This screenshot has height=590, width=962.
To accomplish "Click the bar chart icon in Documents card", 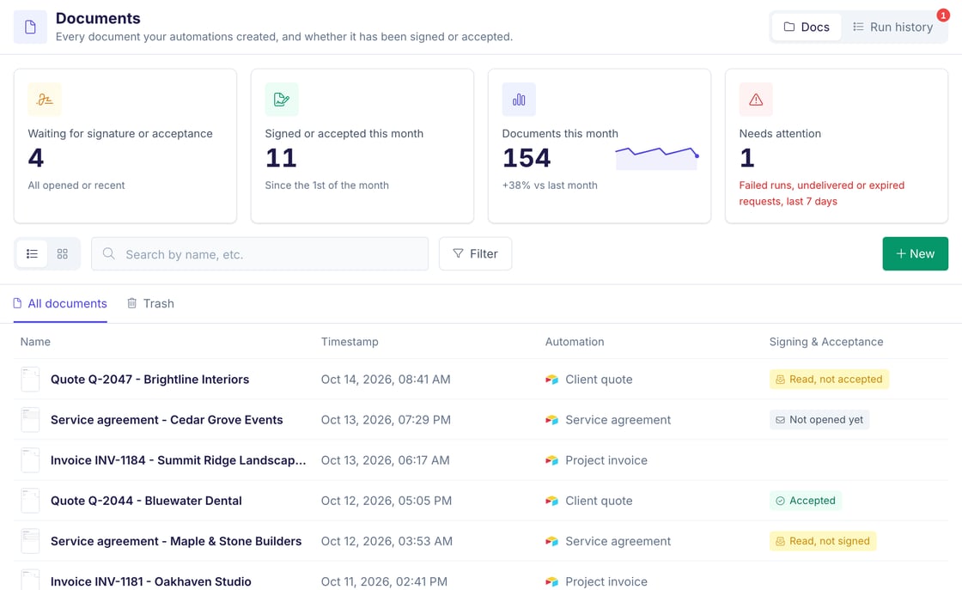I will pyautogui.click(x=519, y=100).
